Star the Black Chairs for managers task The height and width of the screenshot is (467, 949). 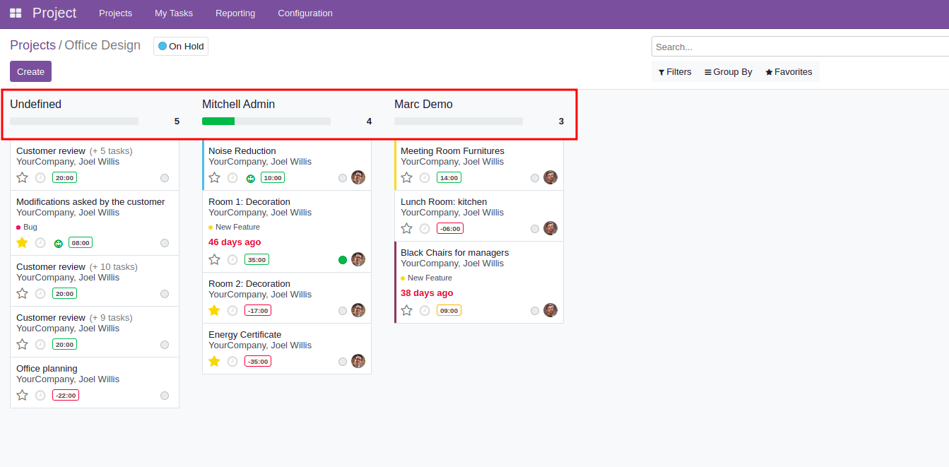coord(406,310)
